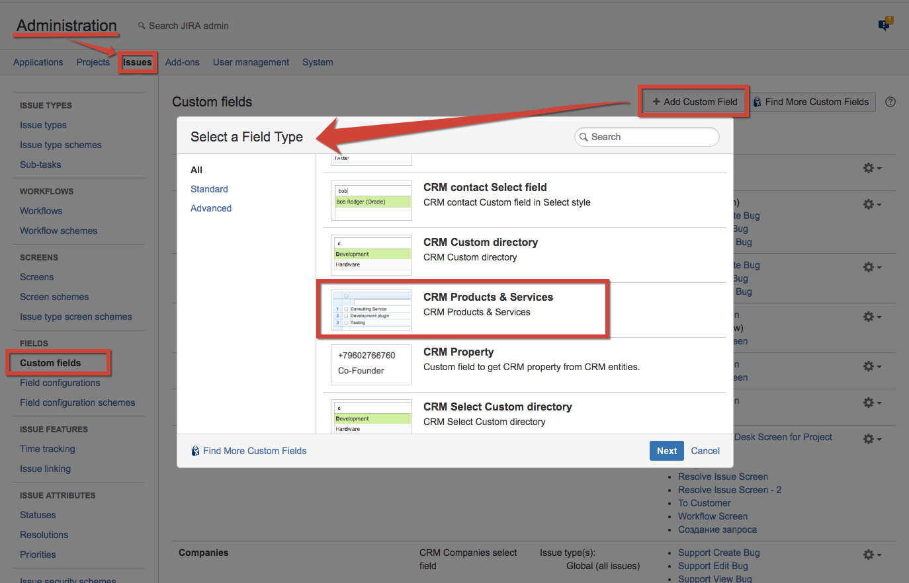
Task: Switch to the Add-ons tab
Action: tap(182, 62)
